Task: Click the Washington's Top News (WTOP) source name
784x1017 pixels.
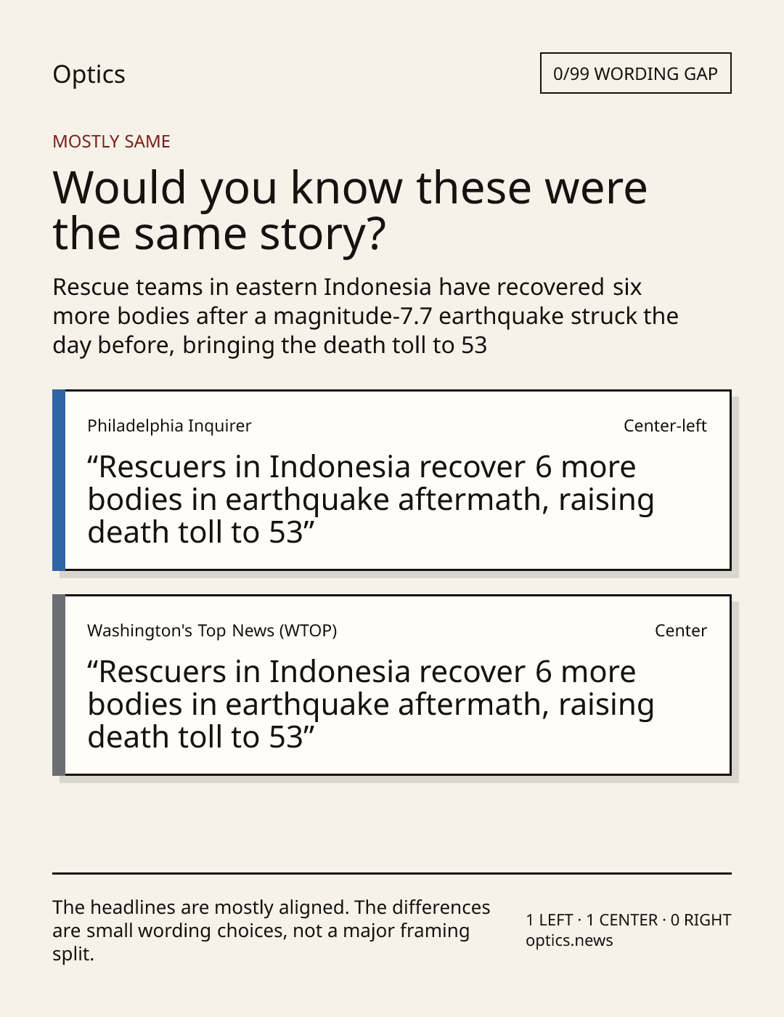Action: coord(212,631)
